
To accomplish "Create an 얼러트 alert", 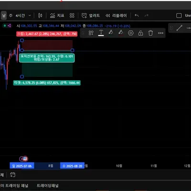I will click(x=91, y=15).
